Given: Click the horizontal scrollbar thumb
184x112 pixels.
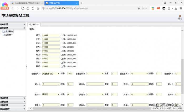Looking at the screenshot, I should point(92,109).
